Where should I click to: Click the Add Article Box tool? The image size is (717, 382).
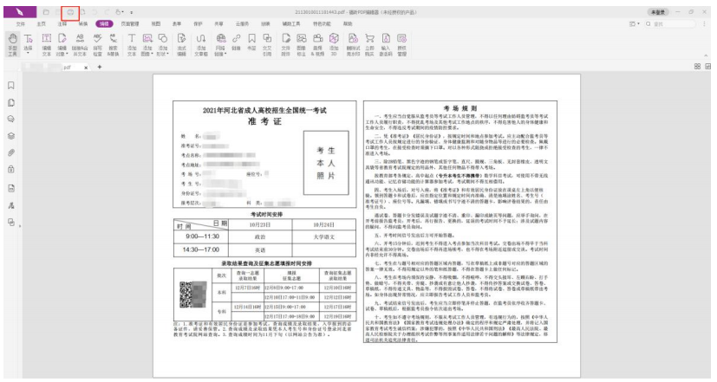click(x=201, y=45)
